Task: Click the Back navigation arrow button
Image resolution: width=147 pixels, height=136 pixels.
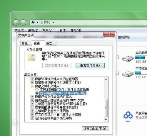Action: tap(16, 23)
